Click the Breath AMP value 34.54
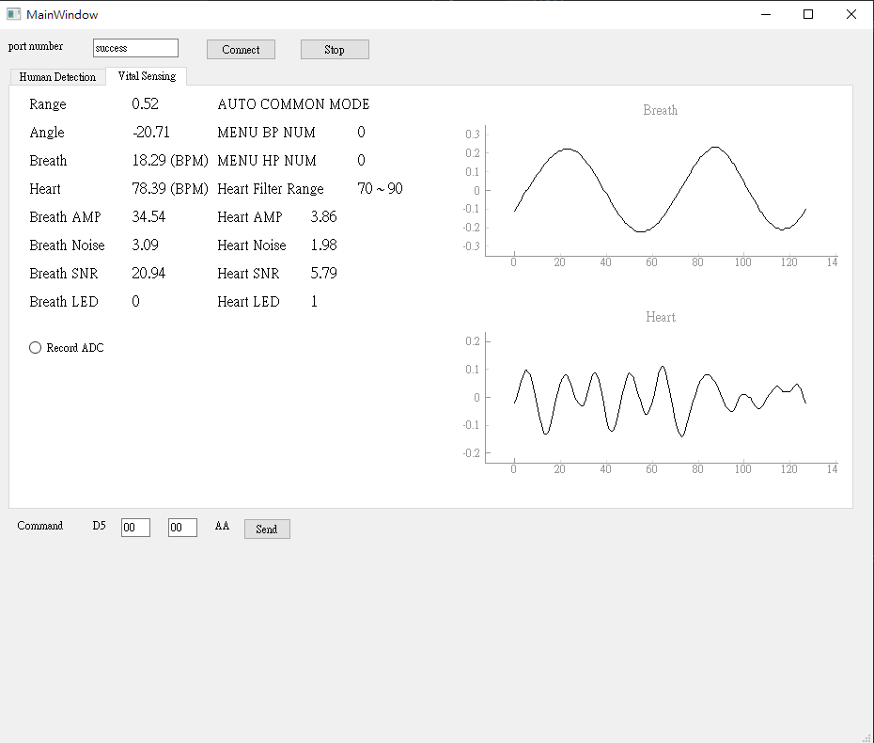The width and height of the screenshot is (874, 743). (148, 216)
